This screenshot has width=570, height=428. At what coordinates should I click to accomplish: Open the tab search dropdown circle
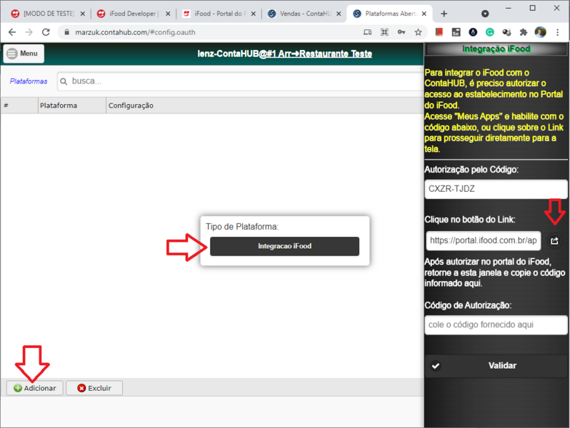click(x=485, y=14)
